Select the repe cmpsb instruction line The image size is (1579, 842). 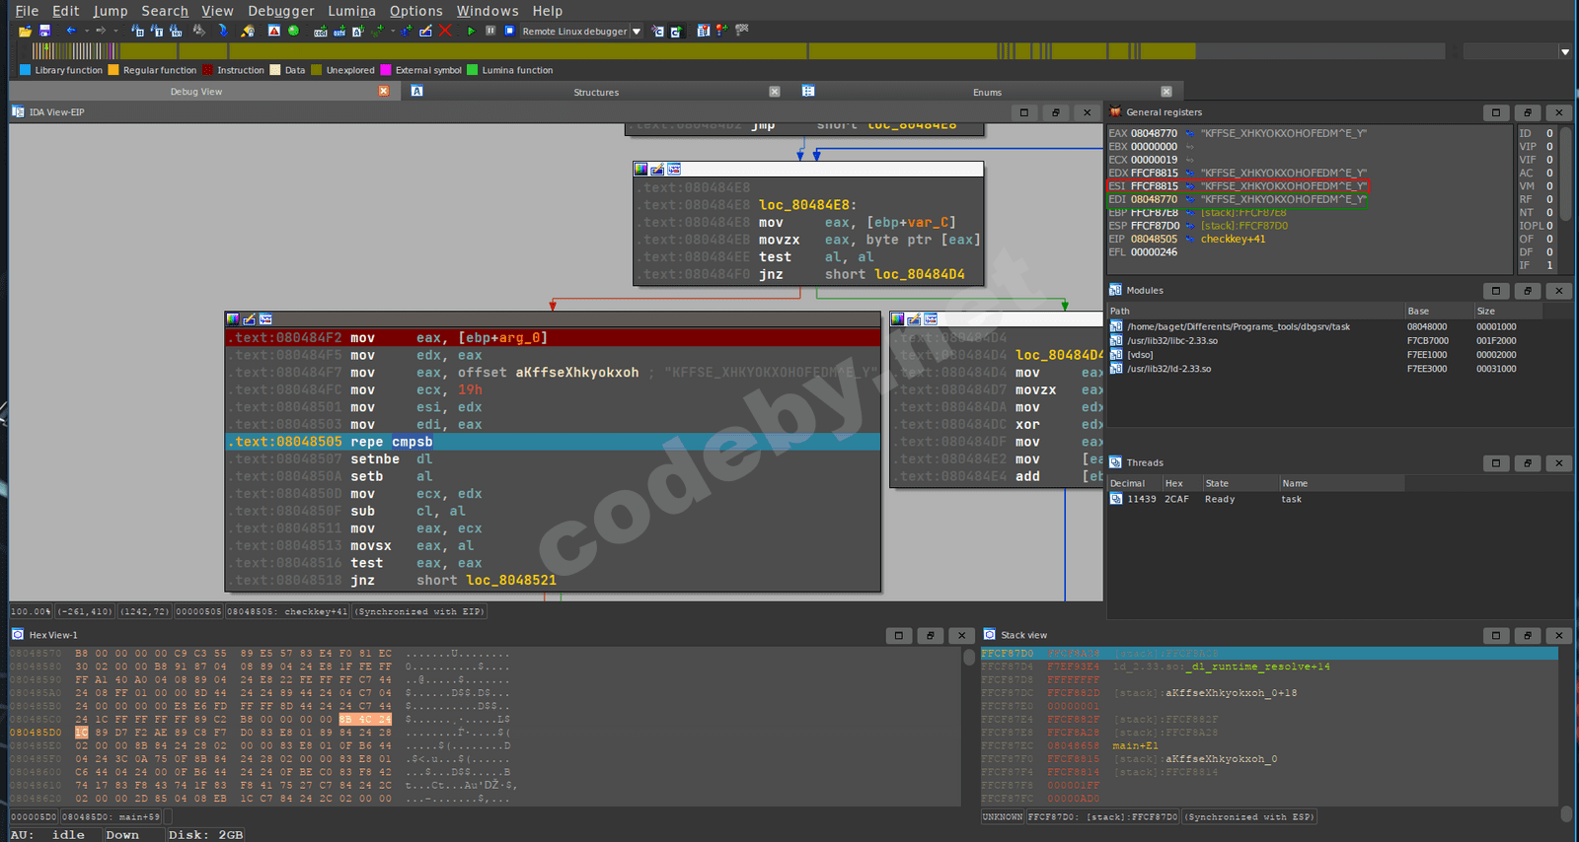coord(553,442)
